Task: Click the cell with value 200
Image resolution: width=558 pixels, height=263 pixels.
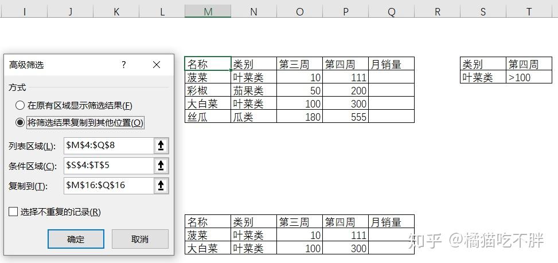Action: click(346, 90)
